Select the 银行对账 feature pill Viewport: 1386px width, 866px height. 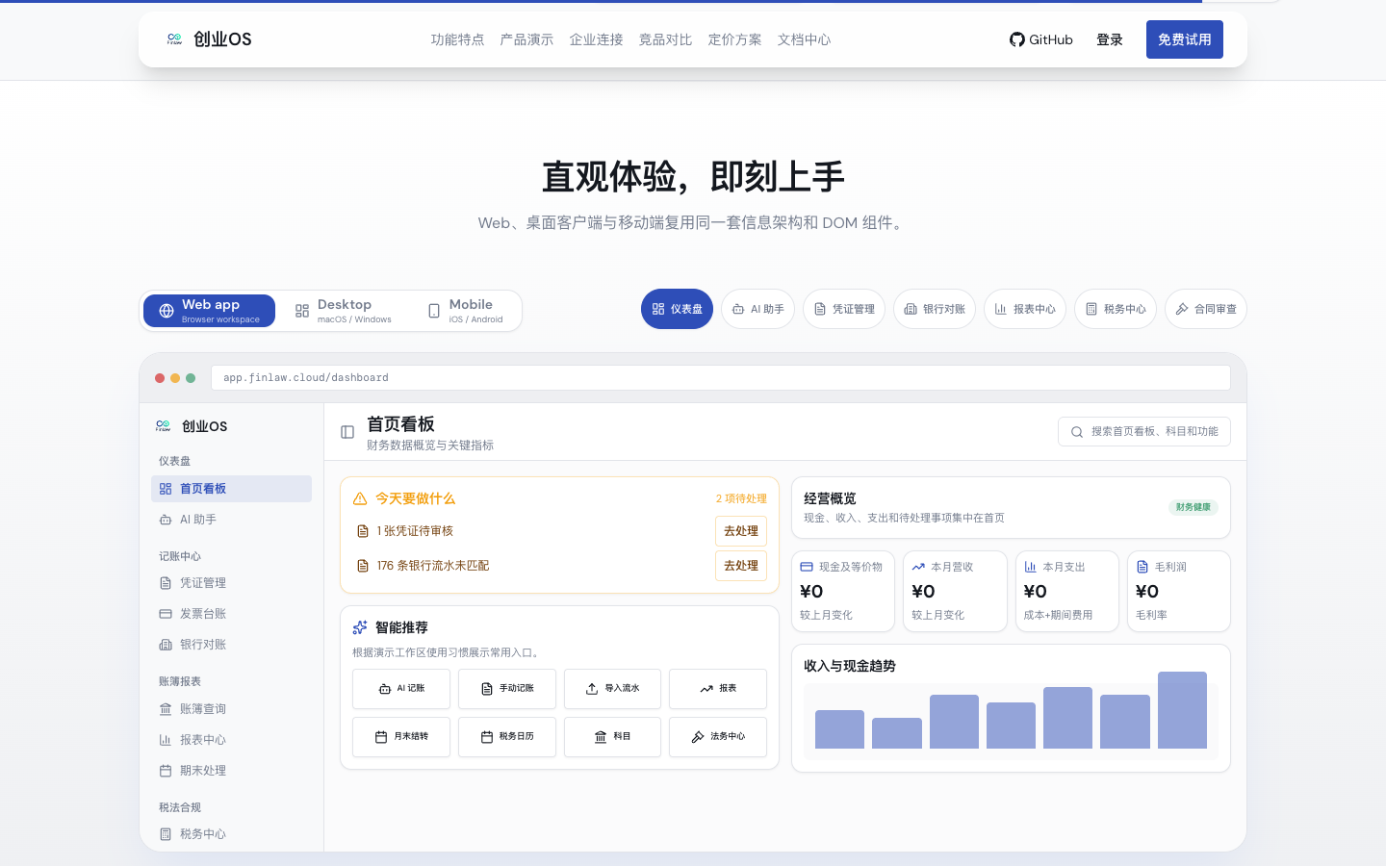[935, 309]
